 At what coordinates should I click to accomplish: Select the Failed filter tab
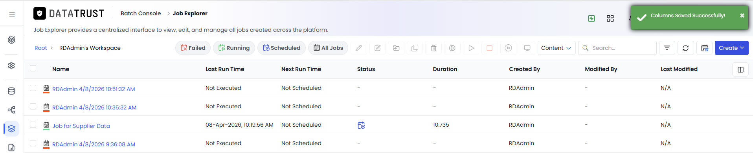[x=193, y=48]
